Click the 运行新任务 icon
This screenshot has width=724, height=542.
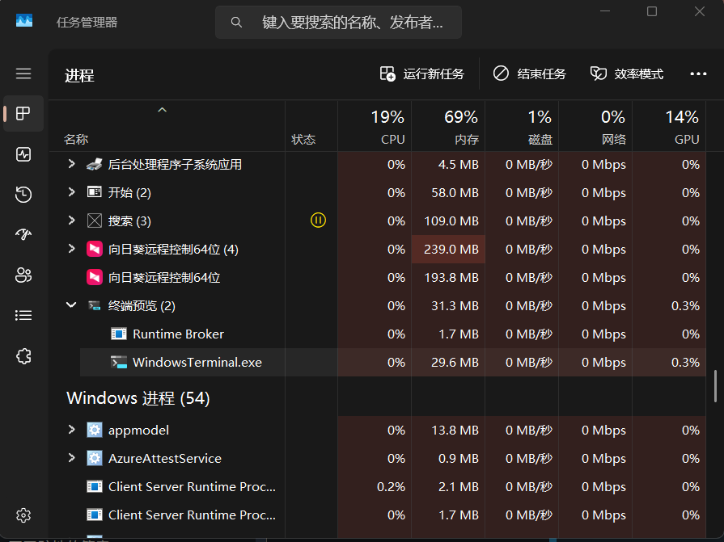(387, 74)
